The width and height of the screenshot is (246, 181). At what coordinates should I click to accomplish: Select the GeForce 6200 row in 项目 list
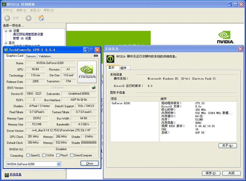pos(121,103)
